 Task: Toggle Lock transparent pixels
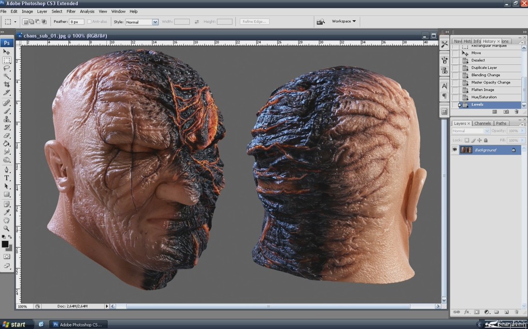[x=467, y=140]
